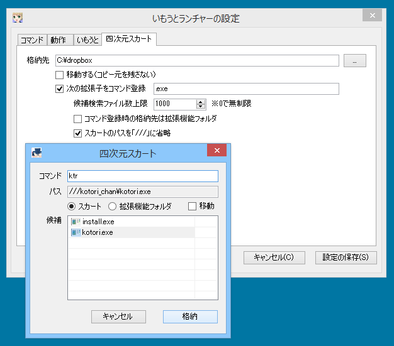Screen dimensions: 394x346
Task: Click the 候補検索ファイル数上限 value field
Action: pyautogui.click(x=175, y=104)
